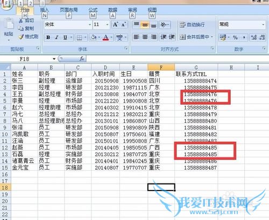Open the Data (数据) tab
The image size is (269, 220).
[112, 10]
